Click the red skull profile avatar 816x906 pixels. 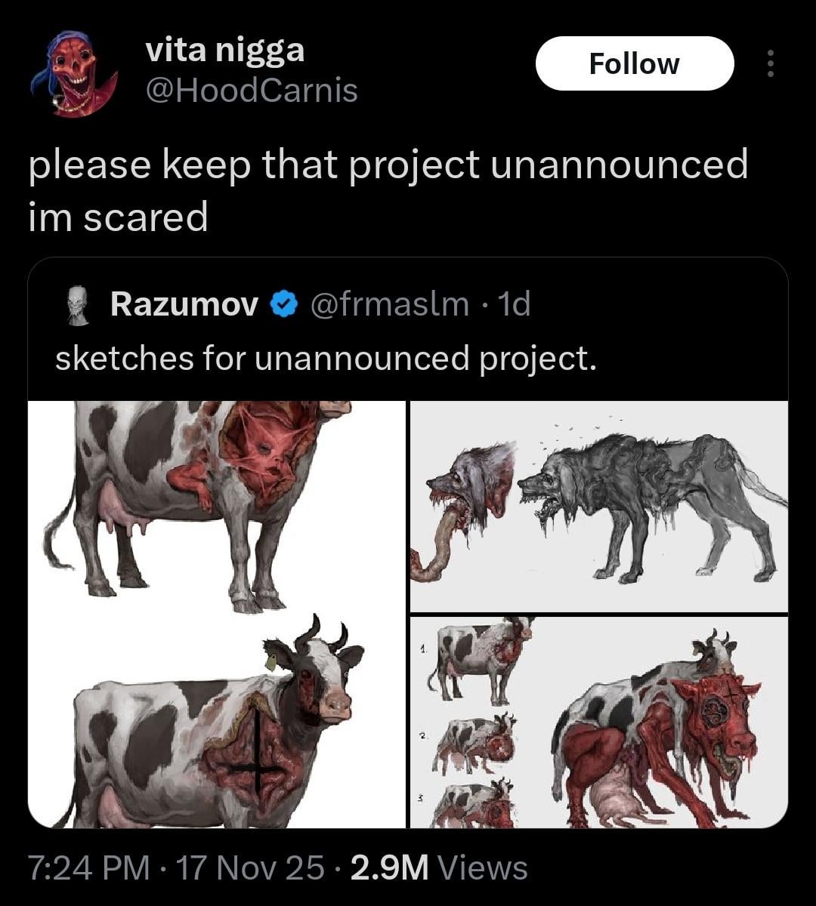pyautogui.click(x=74, y=72)
